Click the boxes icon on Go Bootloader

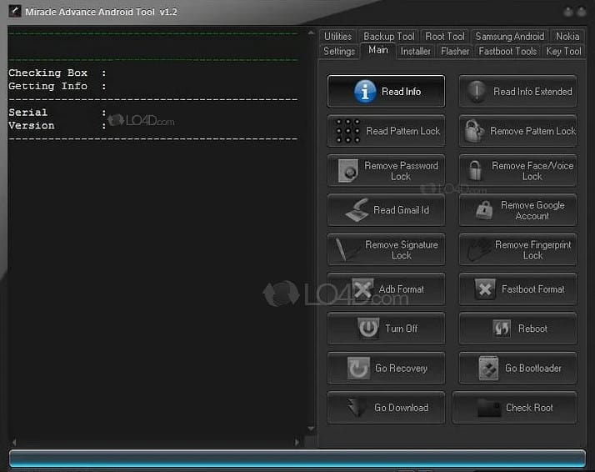tap(488, 368)
